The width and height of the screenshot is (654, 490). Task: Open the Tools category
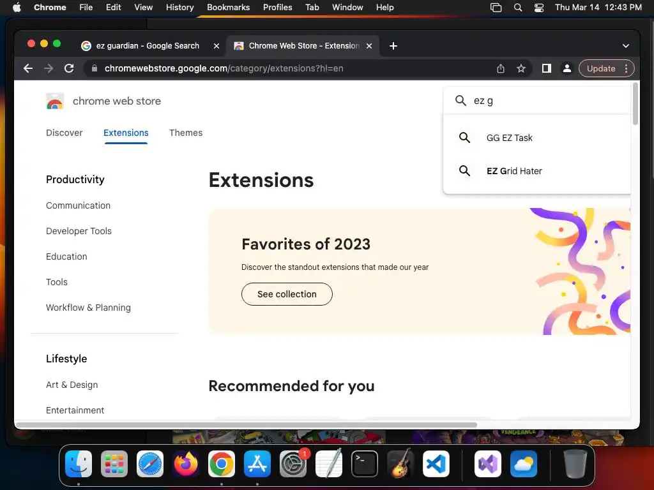[57, 282]
